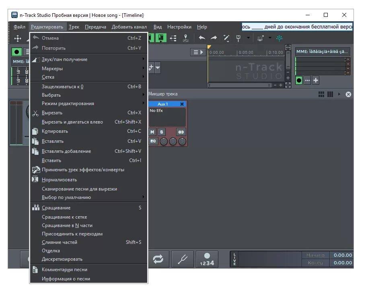The image size is (368, 292).
Task: Open the signal routing tree icon
Action: [x=173, y=38]
